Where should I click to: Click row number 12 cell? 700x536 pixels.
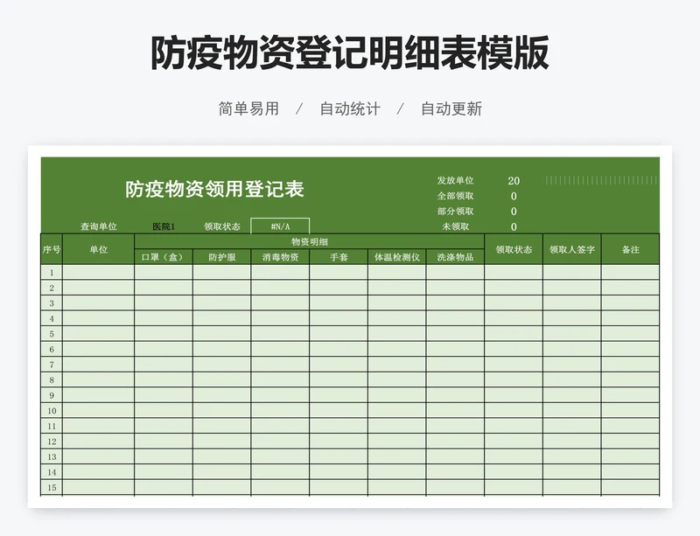(x=52, y=442)
